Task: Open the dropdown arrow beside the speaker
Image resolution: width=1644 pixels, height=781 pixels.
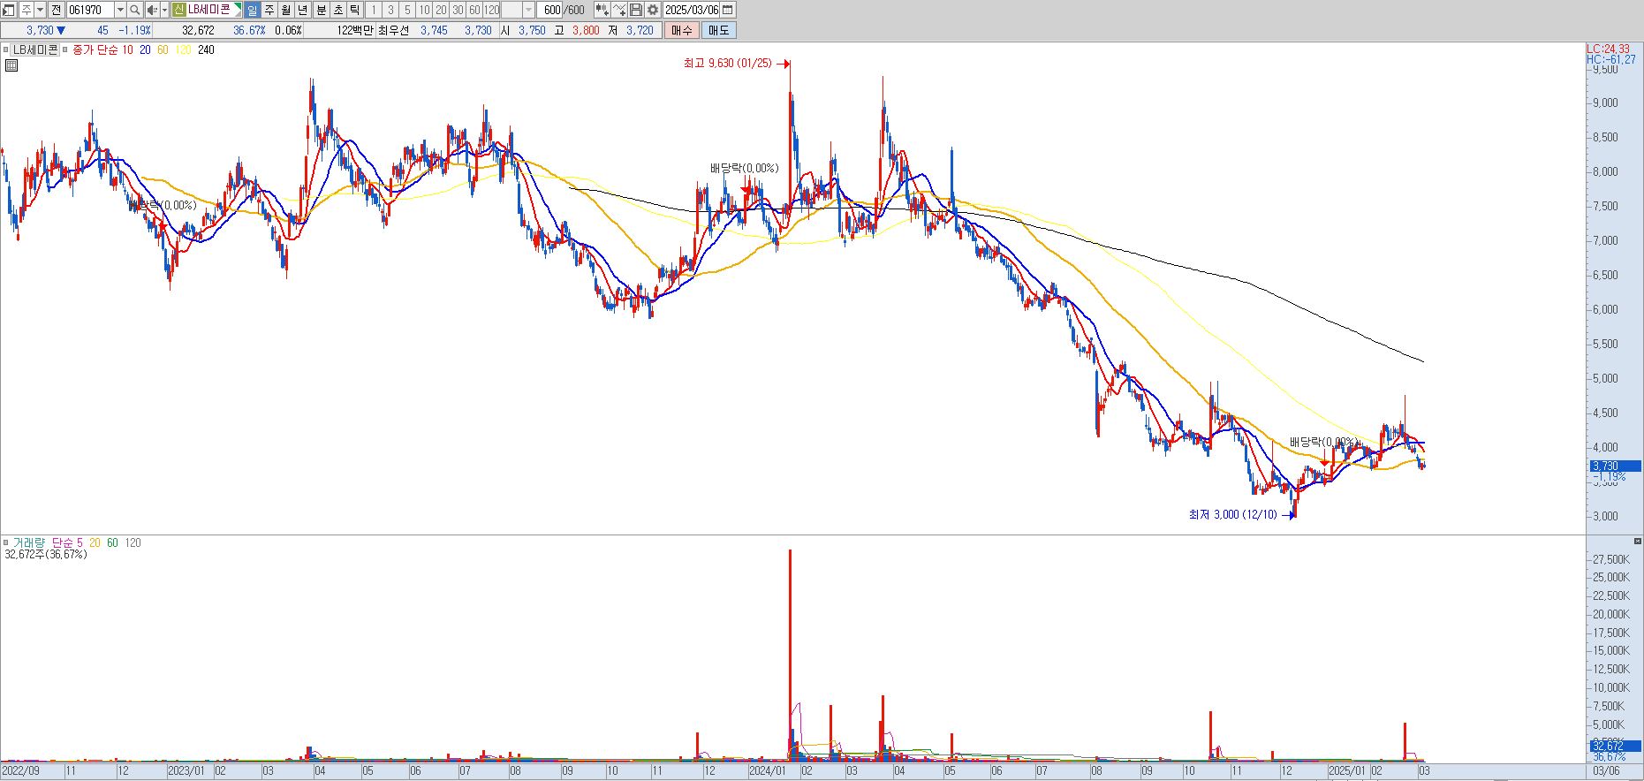Action: point(164,10)
